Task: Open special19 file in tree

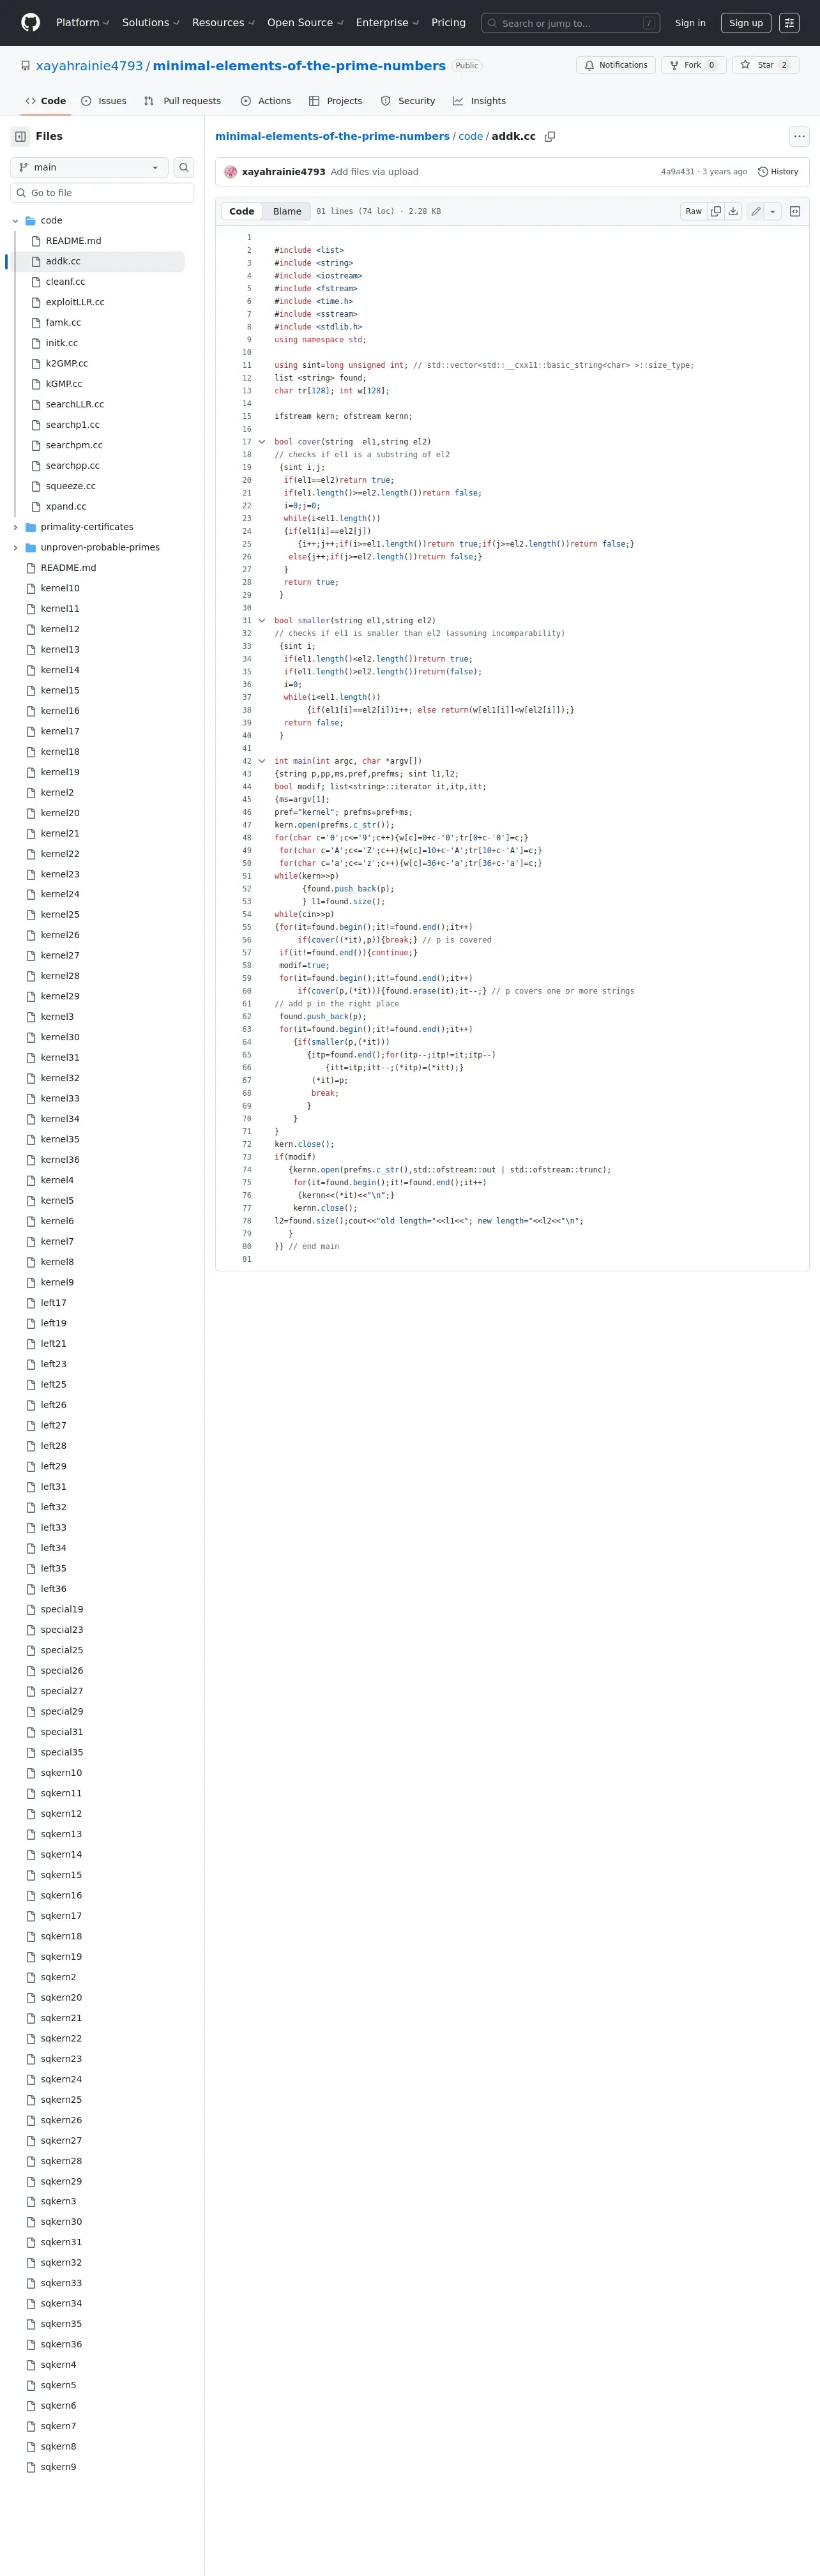Action: pos(62,1609)
